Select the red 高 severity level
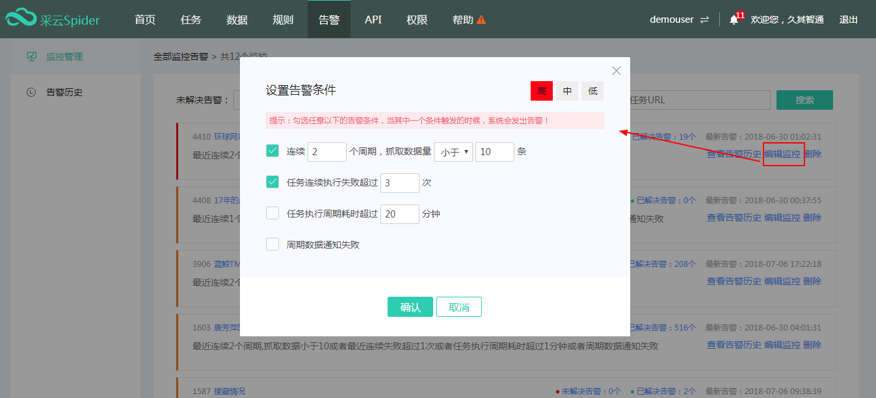Screen dimensions: 876x398 click(542, 91)
